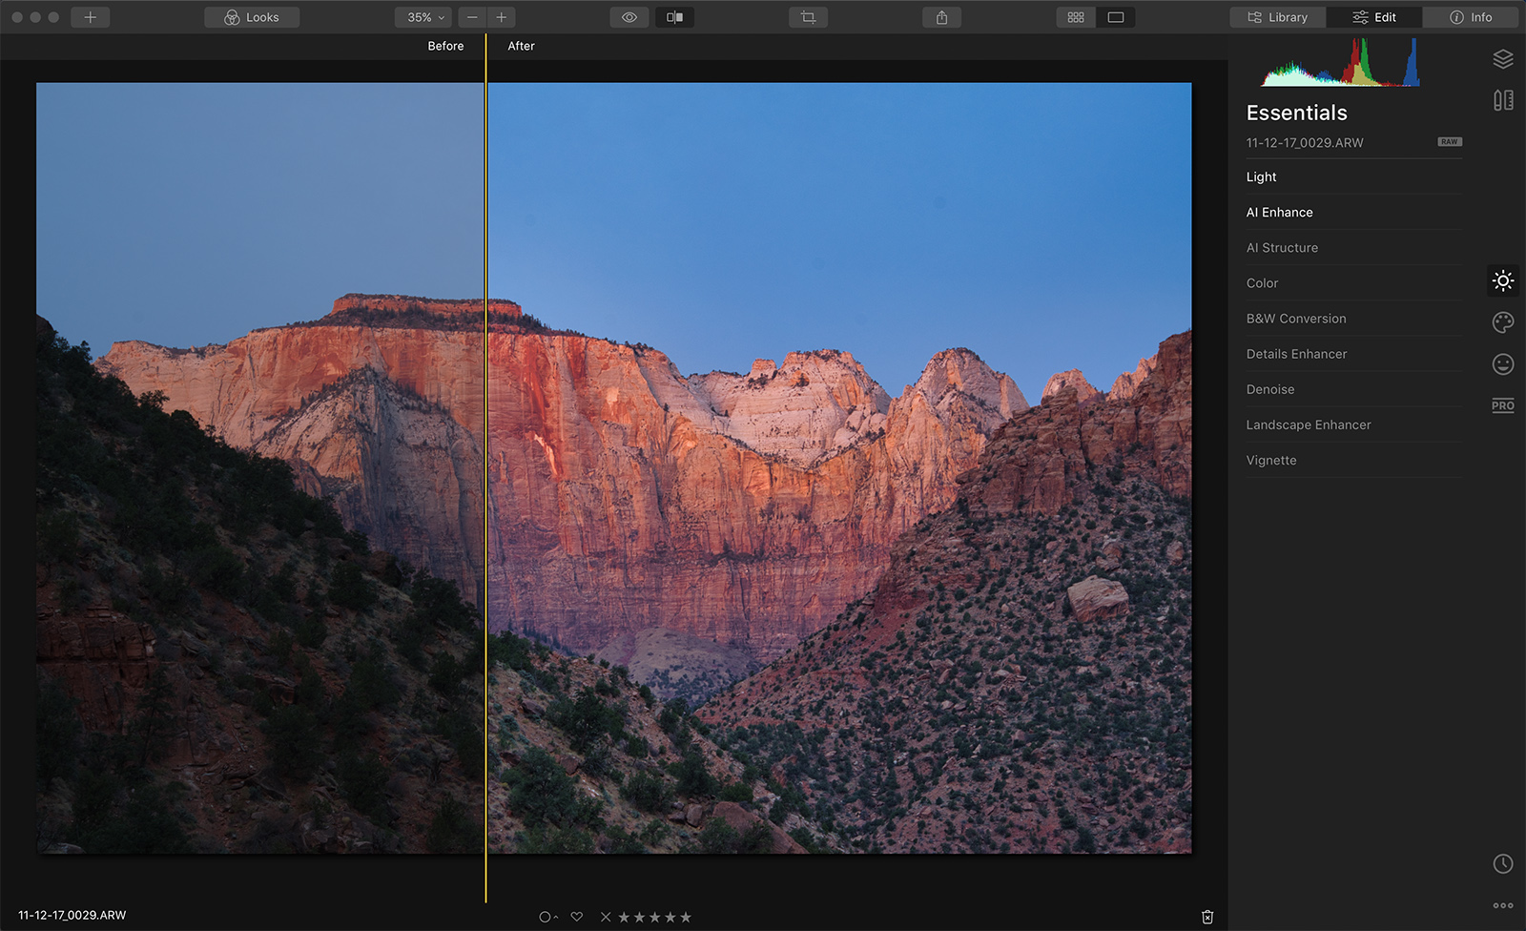
Task: Mark the photo as favorite with heart
Action: click(577, 917)
